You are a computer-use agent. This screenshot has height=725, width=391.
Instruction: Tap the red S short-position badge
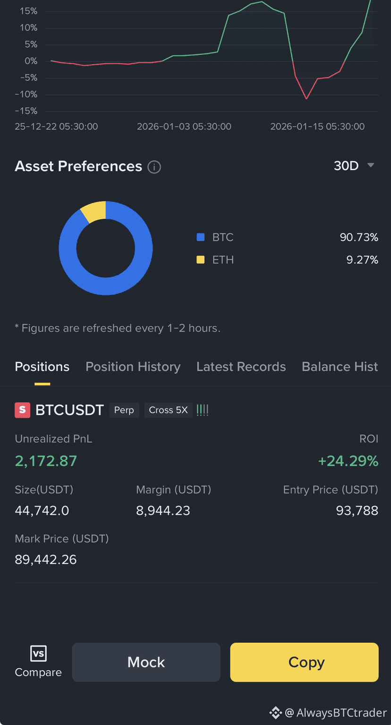pyautogui.click(x=23, y=410)
